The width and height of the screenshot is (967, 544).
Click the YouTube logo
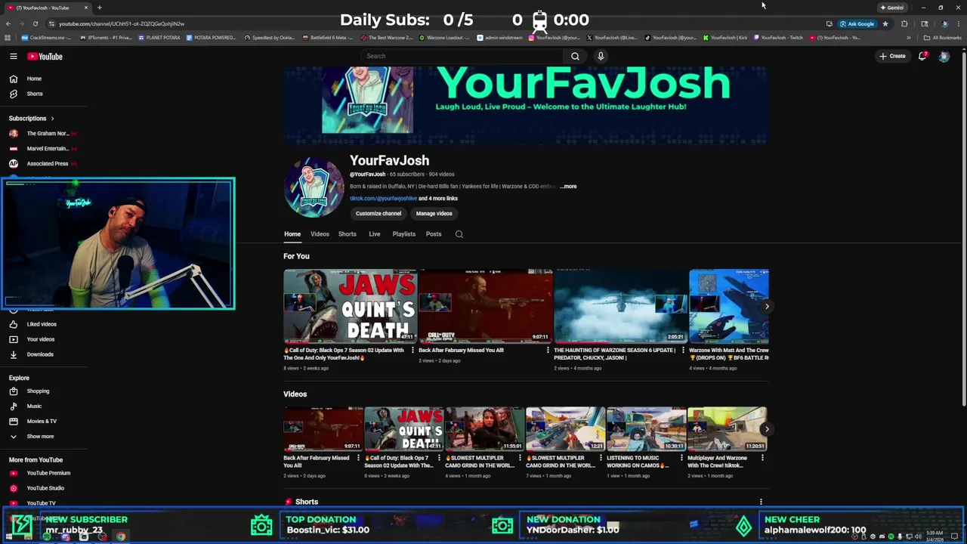click(x=45, y=56)
